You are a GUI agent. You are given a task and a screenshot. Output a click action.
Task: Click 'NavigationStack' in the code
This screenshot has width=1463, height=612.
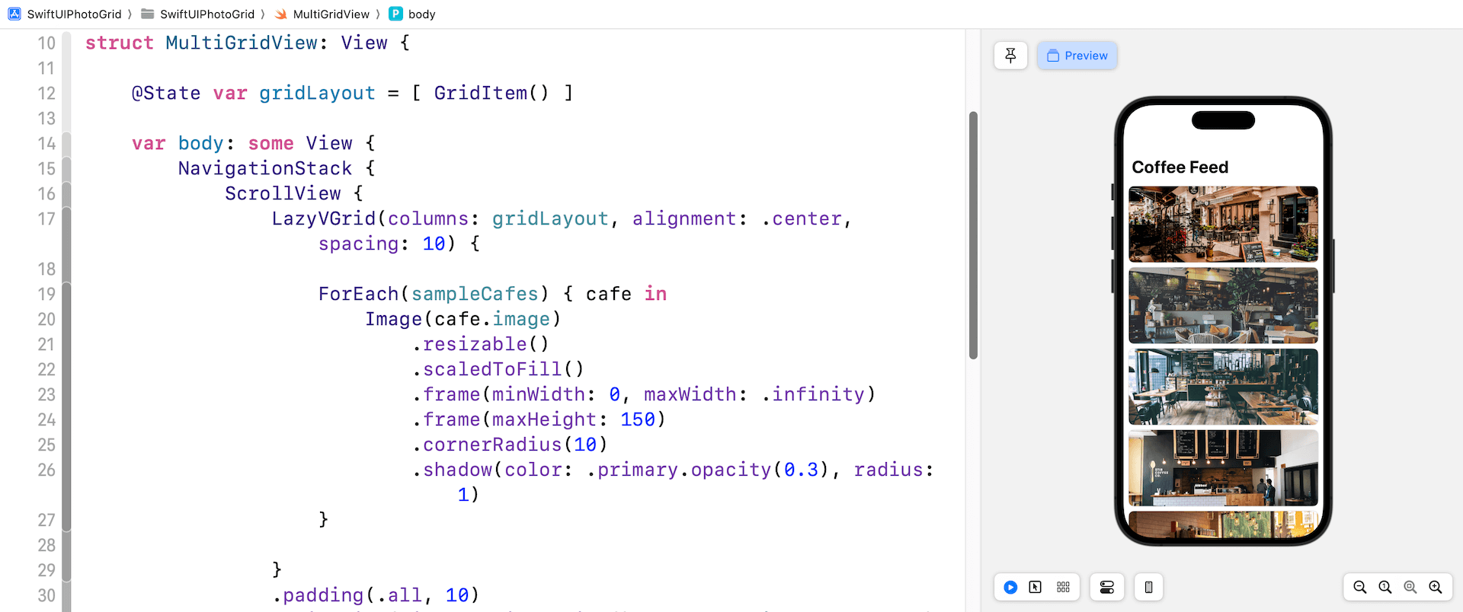pyautogui.click(x=265, y=168)
